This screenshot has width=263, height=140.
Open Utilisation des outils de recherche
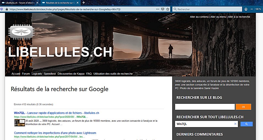click(x=113, y=74)
